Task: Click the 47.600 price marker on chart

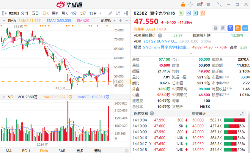Action: [122, 82]
